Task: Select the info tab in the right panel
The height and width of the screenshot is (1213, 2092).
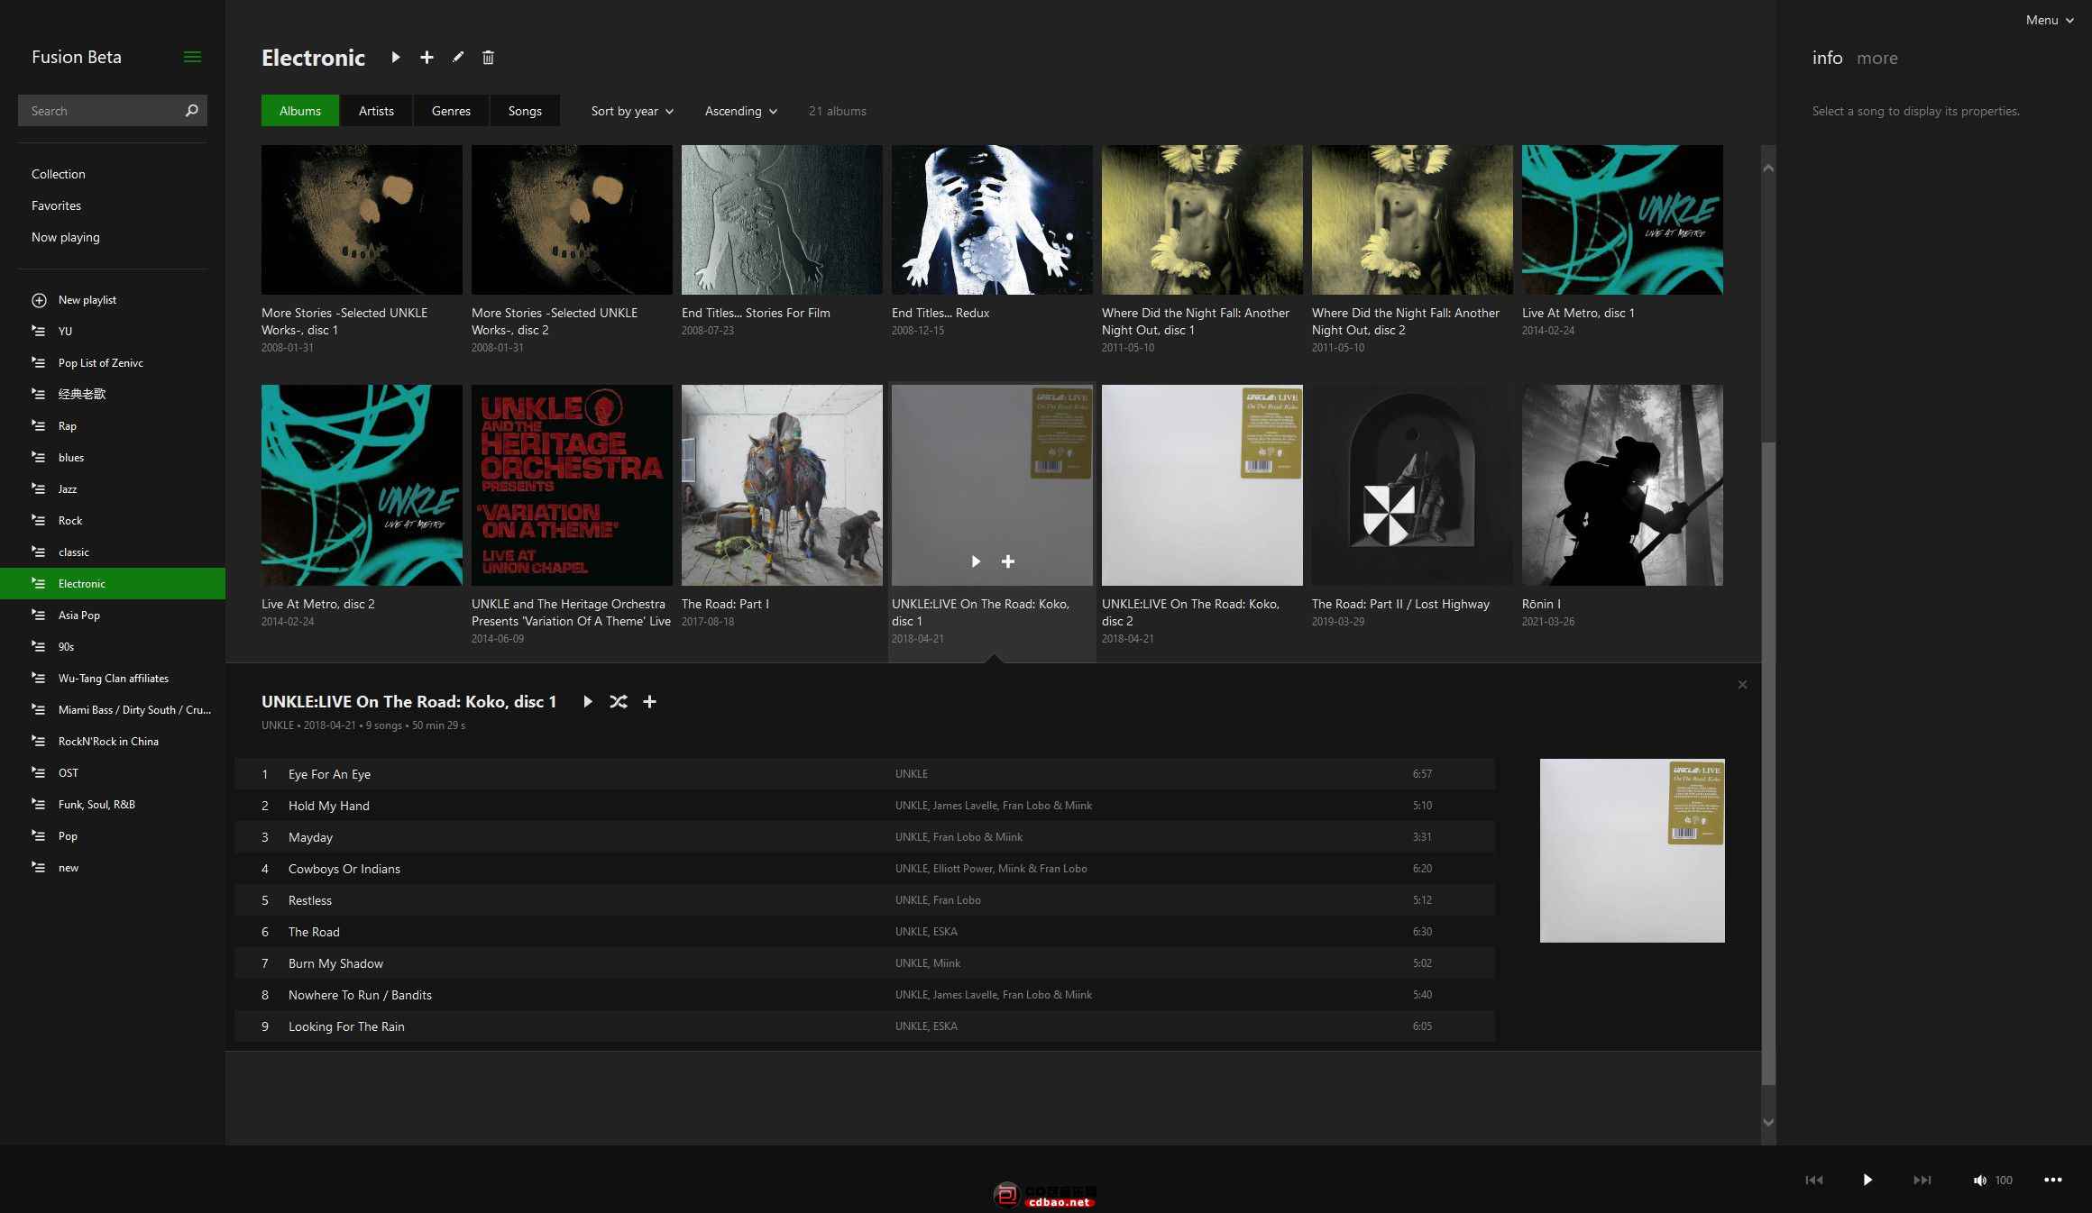Action: 1827,58
